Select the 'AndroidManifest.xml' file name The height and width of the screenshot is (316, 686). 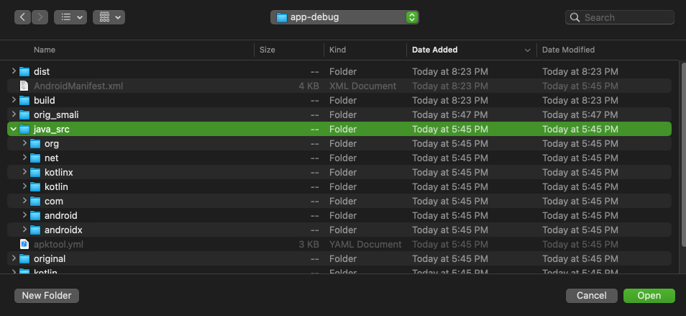click(x=78, y=86)
